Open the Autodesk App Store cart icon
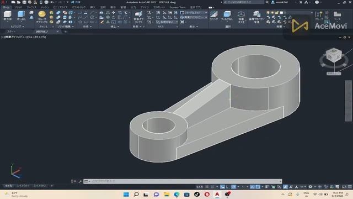 tap(301, 2)
